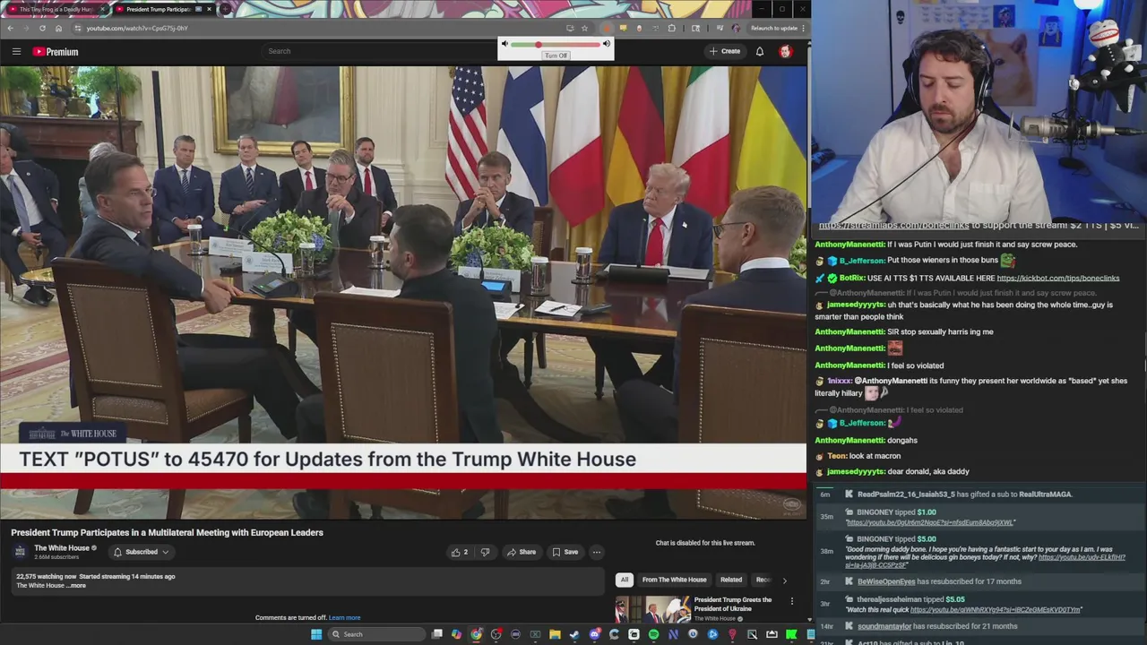The width and height of the screenshot is (1147, 645).
Task: Click username 1nixxx in chat
Action: pyautogui.click(x=840, y=381)
